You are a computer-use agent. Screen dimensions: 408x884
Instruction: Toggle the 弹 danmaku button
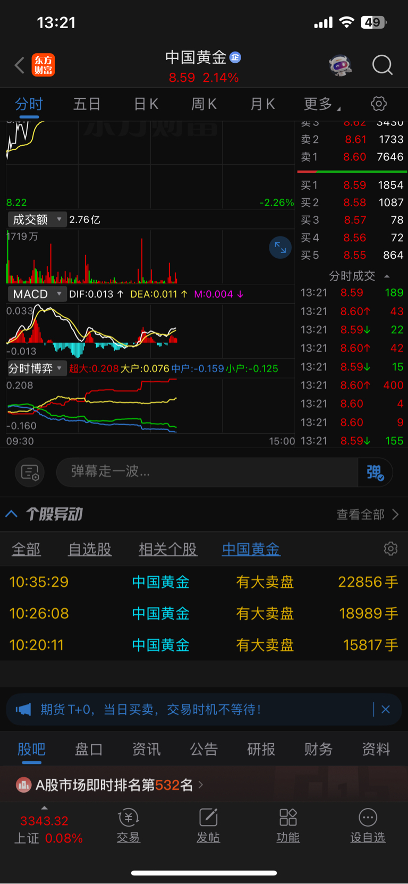(375, 472)
